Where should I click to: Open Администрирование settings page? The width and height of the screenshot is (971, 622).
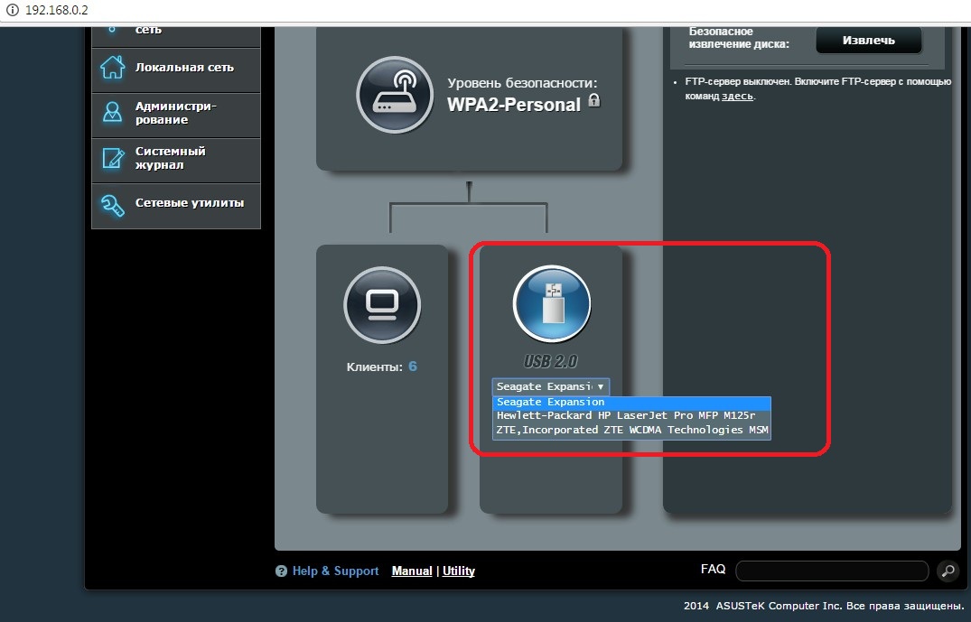pos(176,116)
